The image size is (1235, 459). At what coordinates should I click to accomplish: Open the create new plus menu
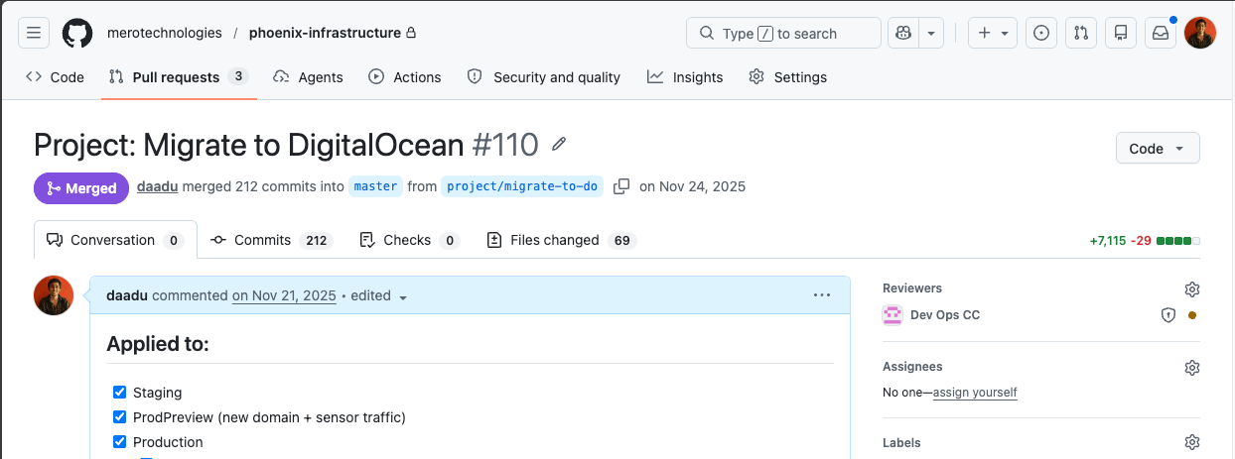click(x=993, y=33)
